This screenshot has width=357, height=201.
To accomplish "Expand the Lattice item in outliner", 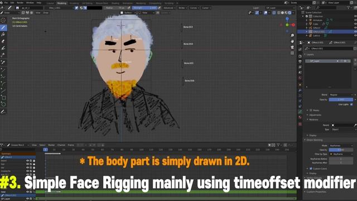I will coord(307,36).
